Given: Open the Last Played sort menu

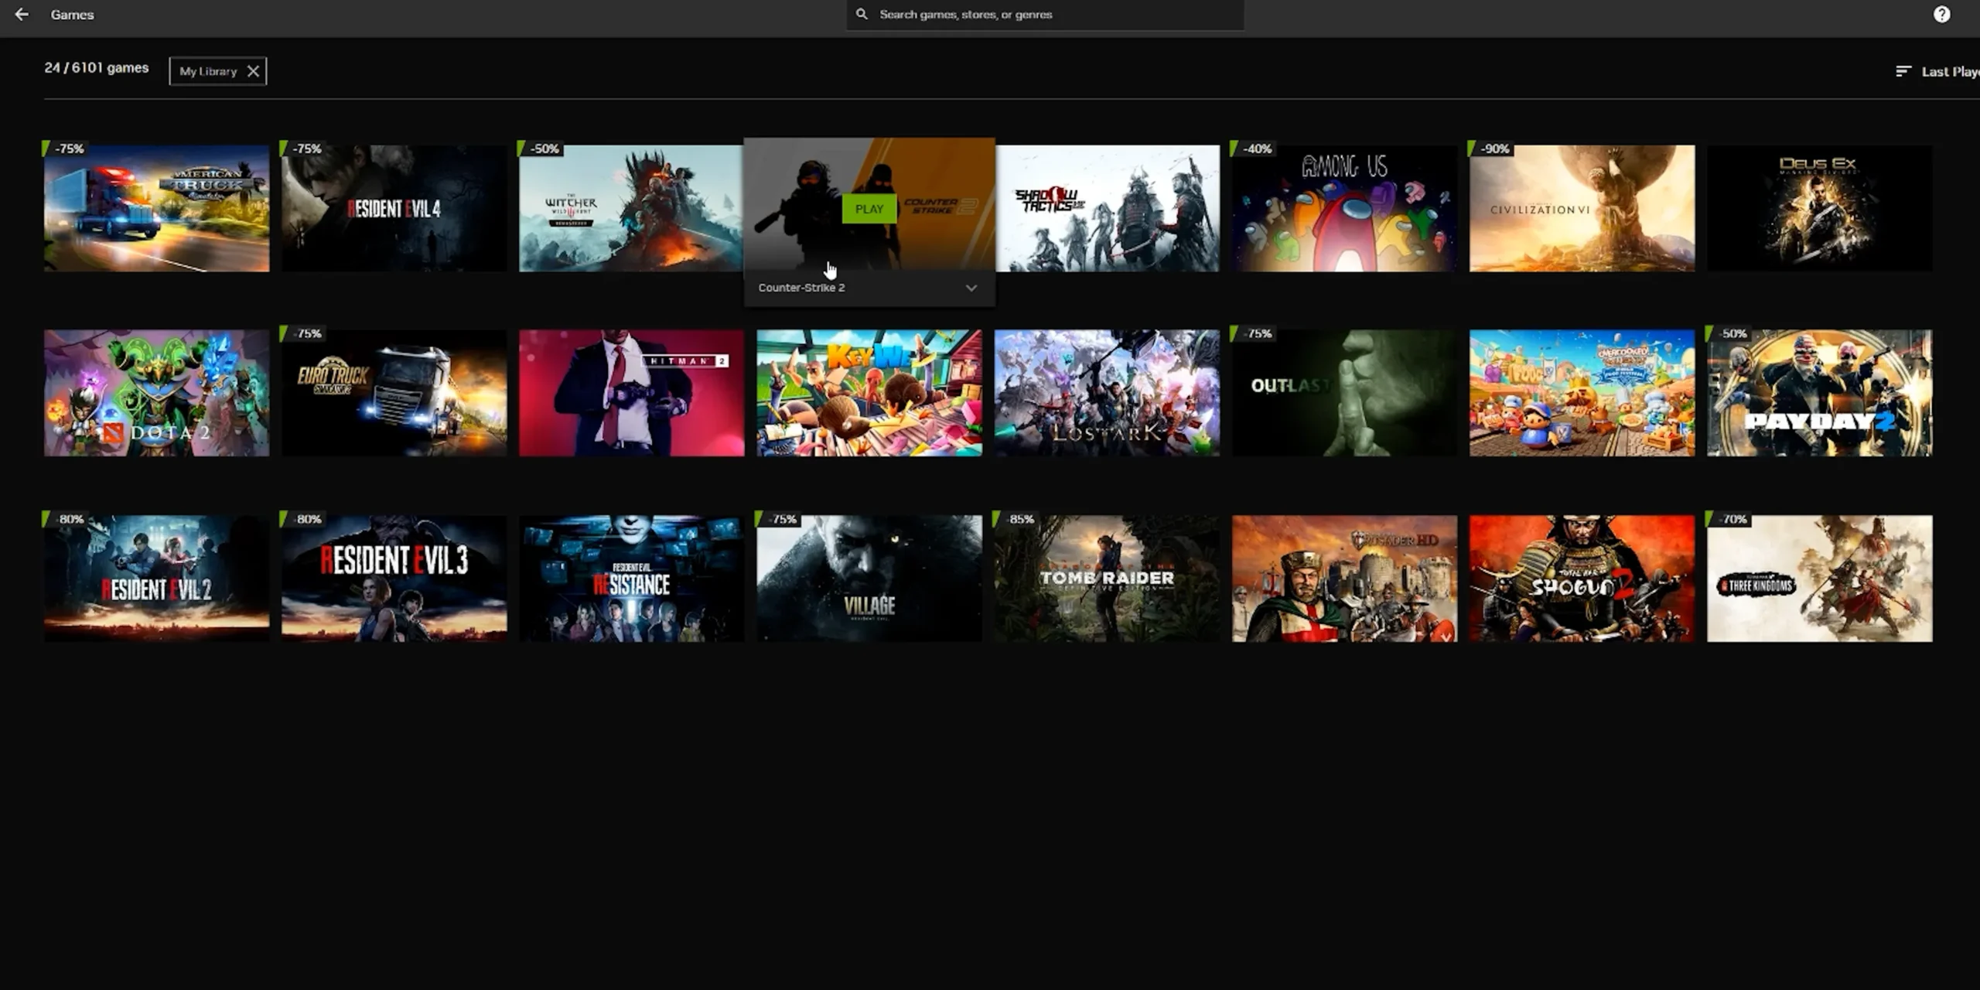Looking at the screenshot, I should coord(1937,71).
